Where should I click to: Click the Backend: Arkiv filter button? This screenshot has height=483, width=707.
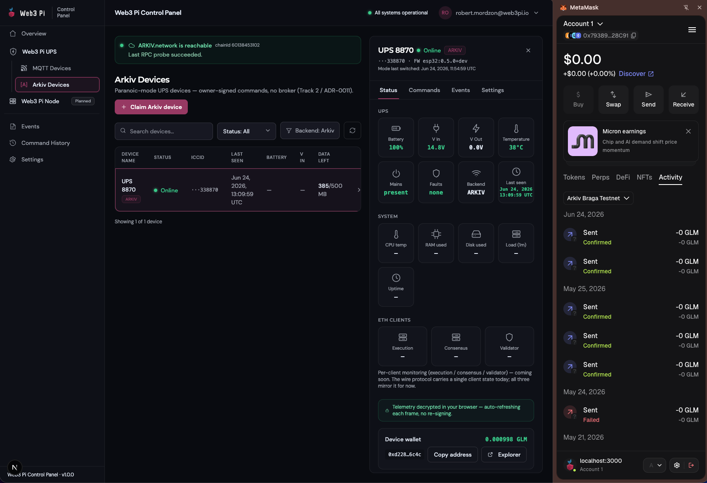pos(310,130)
